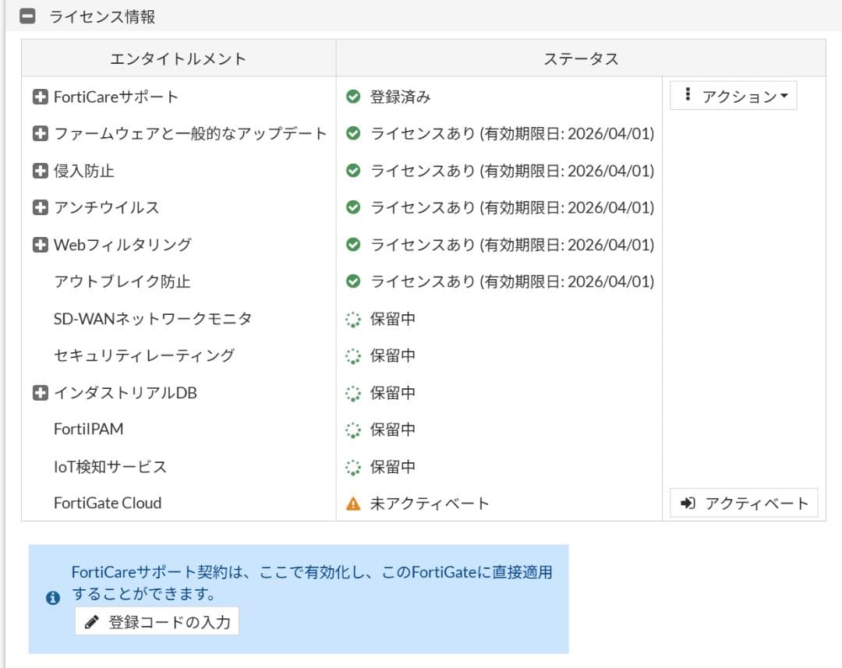The width and height of the screenshot is (842, 668).
Task: Expand the ファームウェアと一般的なアップデート row
Action: point(40,133)
